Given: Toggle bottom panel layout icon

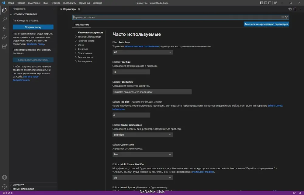Looking at the screenshot, I should pyautogui.click(x=266, y=3).
